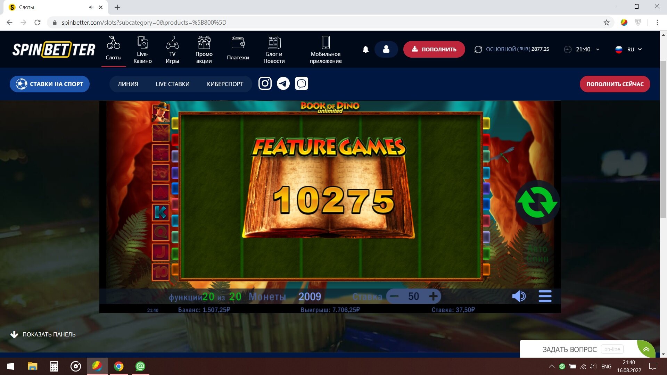
Task: Open the Instagram social link
Action: [x=265, y=84]
